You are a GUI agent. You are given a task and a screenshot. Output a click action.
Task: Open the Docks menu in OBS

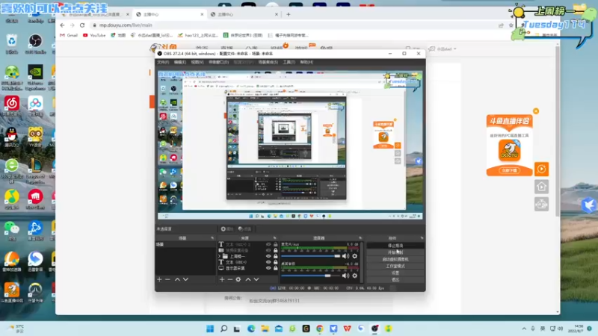(218, 62)
